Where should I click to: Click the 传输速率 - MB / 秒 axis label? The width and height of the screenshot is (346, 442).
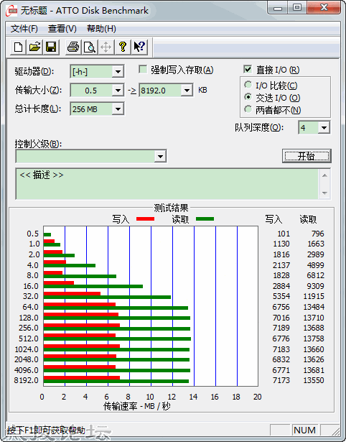coord(137,407)
